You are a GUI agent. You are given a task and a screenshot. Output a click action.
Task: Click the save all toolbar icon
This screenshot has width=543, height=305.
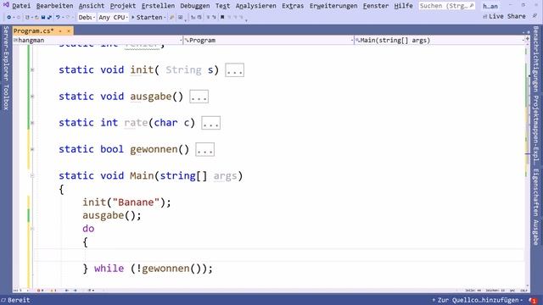(x=49, y=17)
